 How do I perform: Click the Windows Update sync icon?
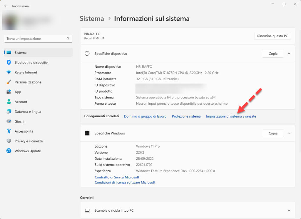point(9,151)
